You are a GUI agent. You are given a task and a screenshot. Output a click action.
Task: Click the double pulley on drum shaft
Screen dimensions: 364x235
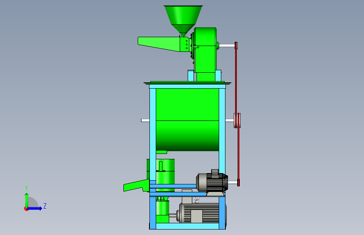point(237,120)
